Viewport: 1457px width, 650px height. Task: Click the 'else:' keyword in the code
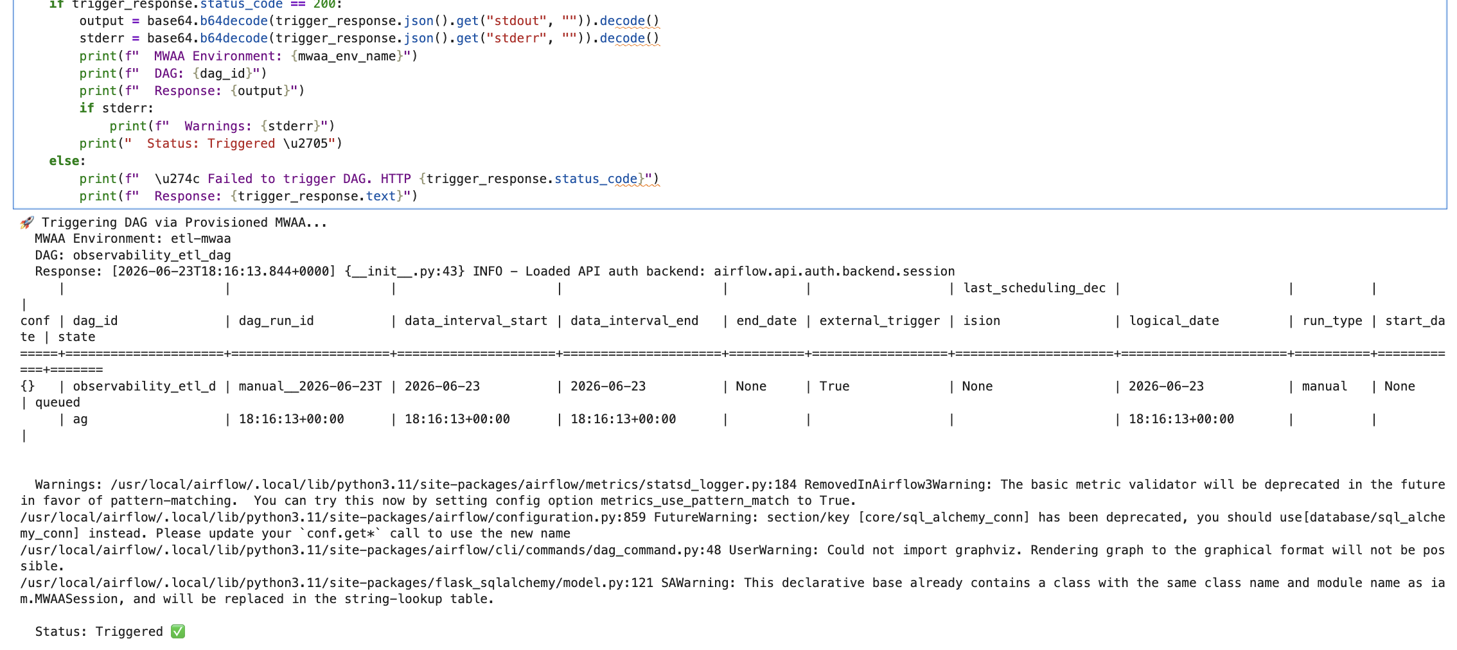click(67, 161)
